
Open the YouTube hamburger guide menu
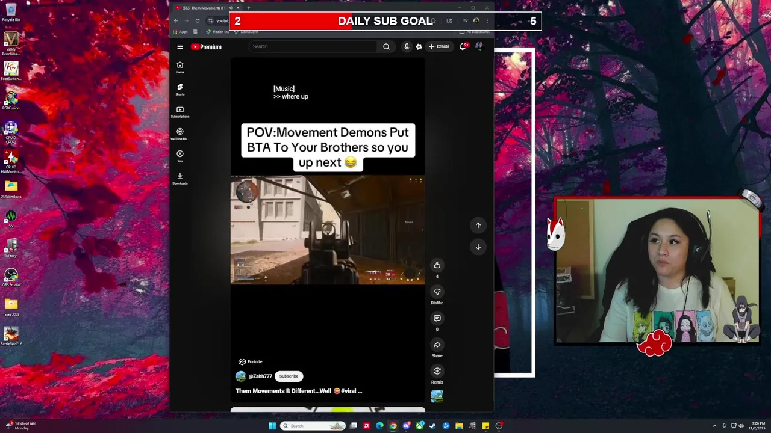[179, 46]
